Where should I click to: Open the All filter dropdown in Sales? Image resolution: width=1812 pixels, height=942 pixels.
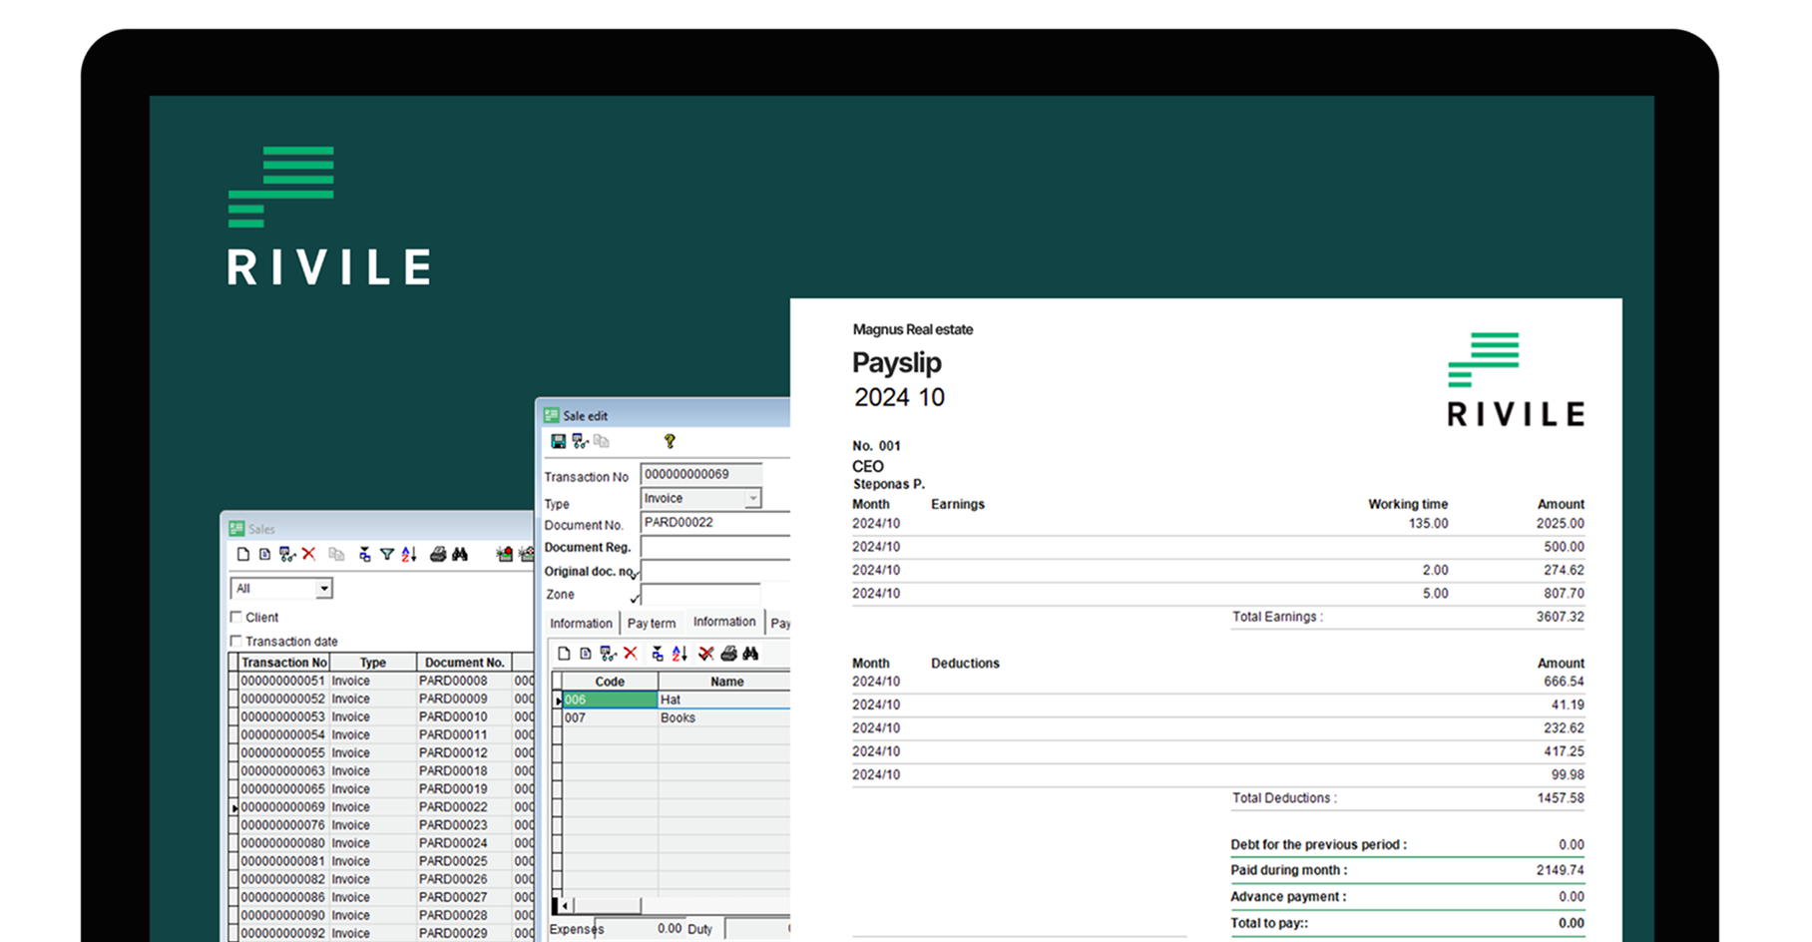pyautogui.click(x=323, y=589)
